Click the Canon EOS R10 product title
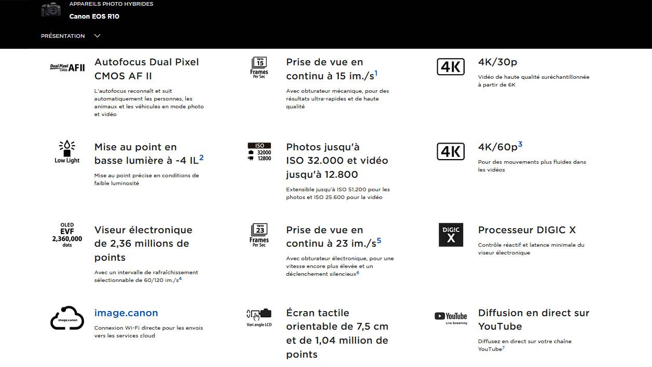Screen dimensions: 652x367 point(94,17)
